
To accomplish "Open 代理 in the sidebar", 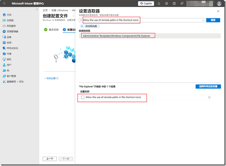I will (x=7, y=54).
